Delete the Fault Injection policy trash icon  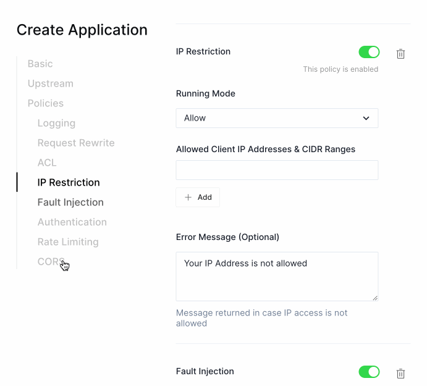pyautogui.click(x=400, y=373)
